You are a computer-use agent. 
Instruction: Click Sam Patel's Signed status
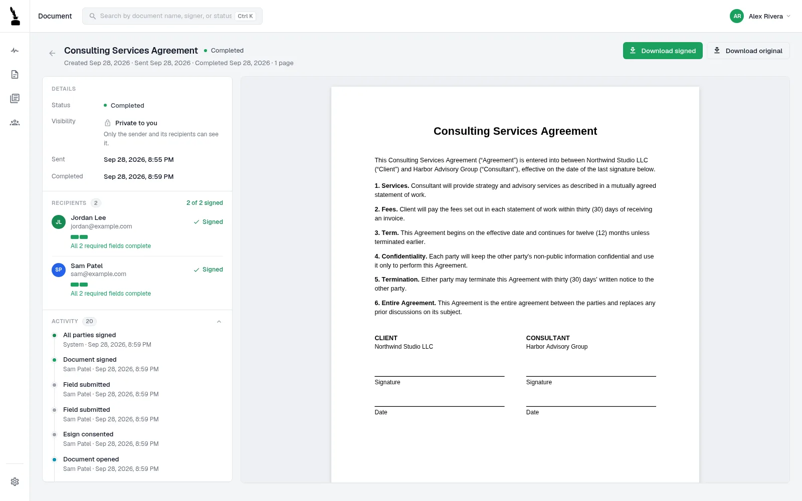(209, 270)
